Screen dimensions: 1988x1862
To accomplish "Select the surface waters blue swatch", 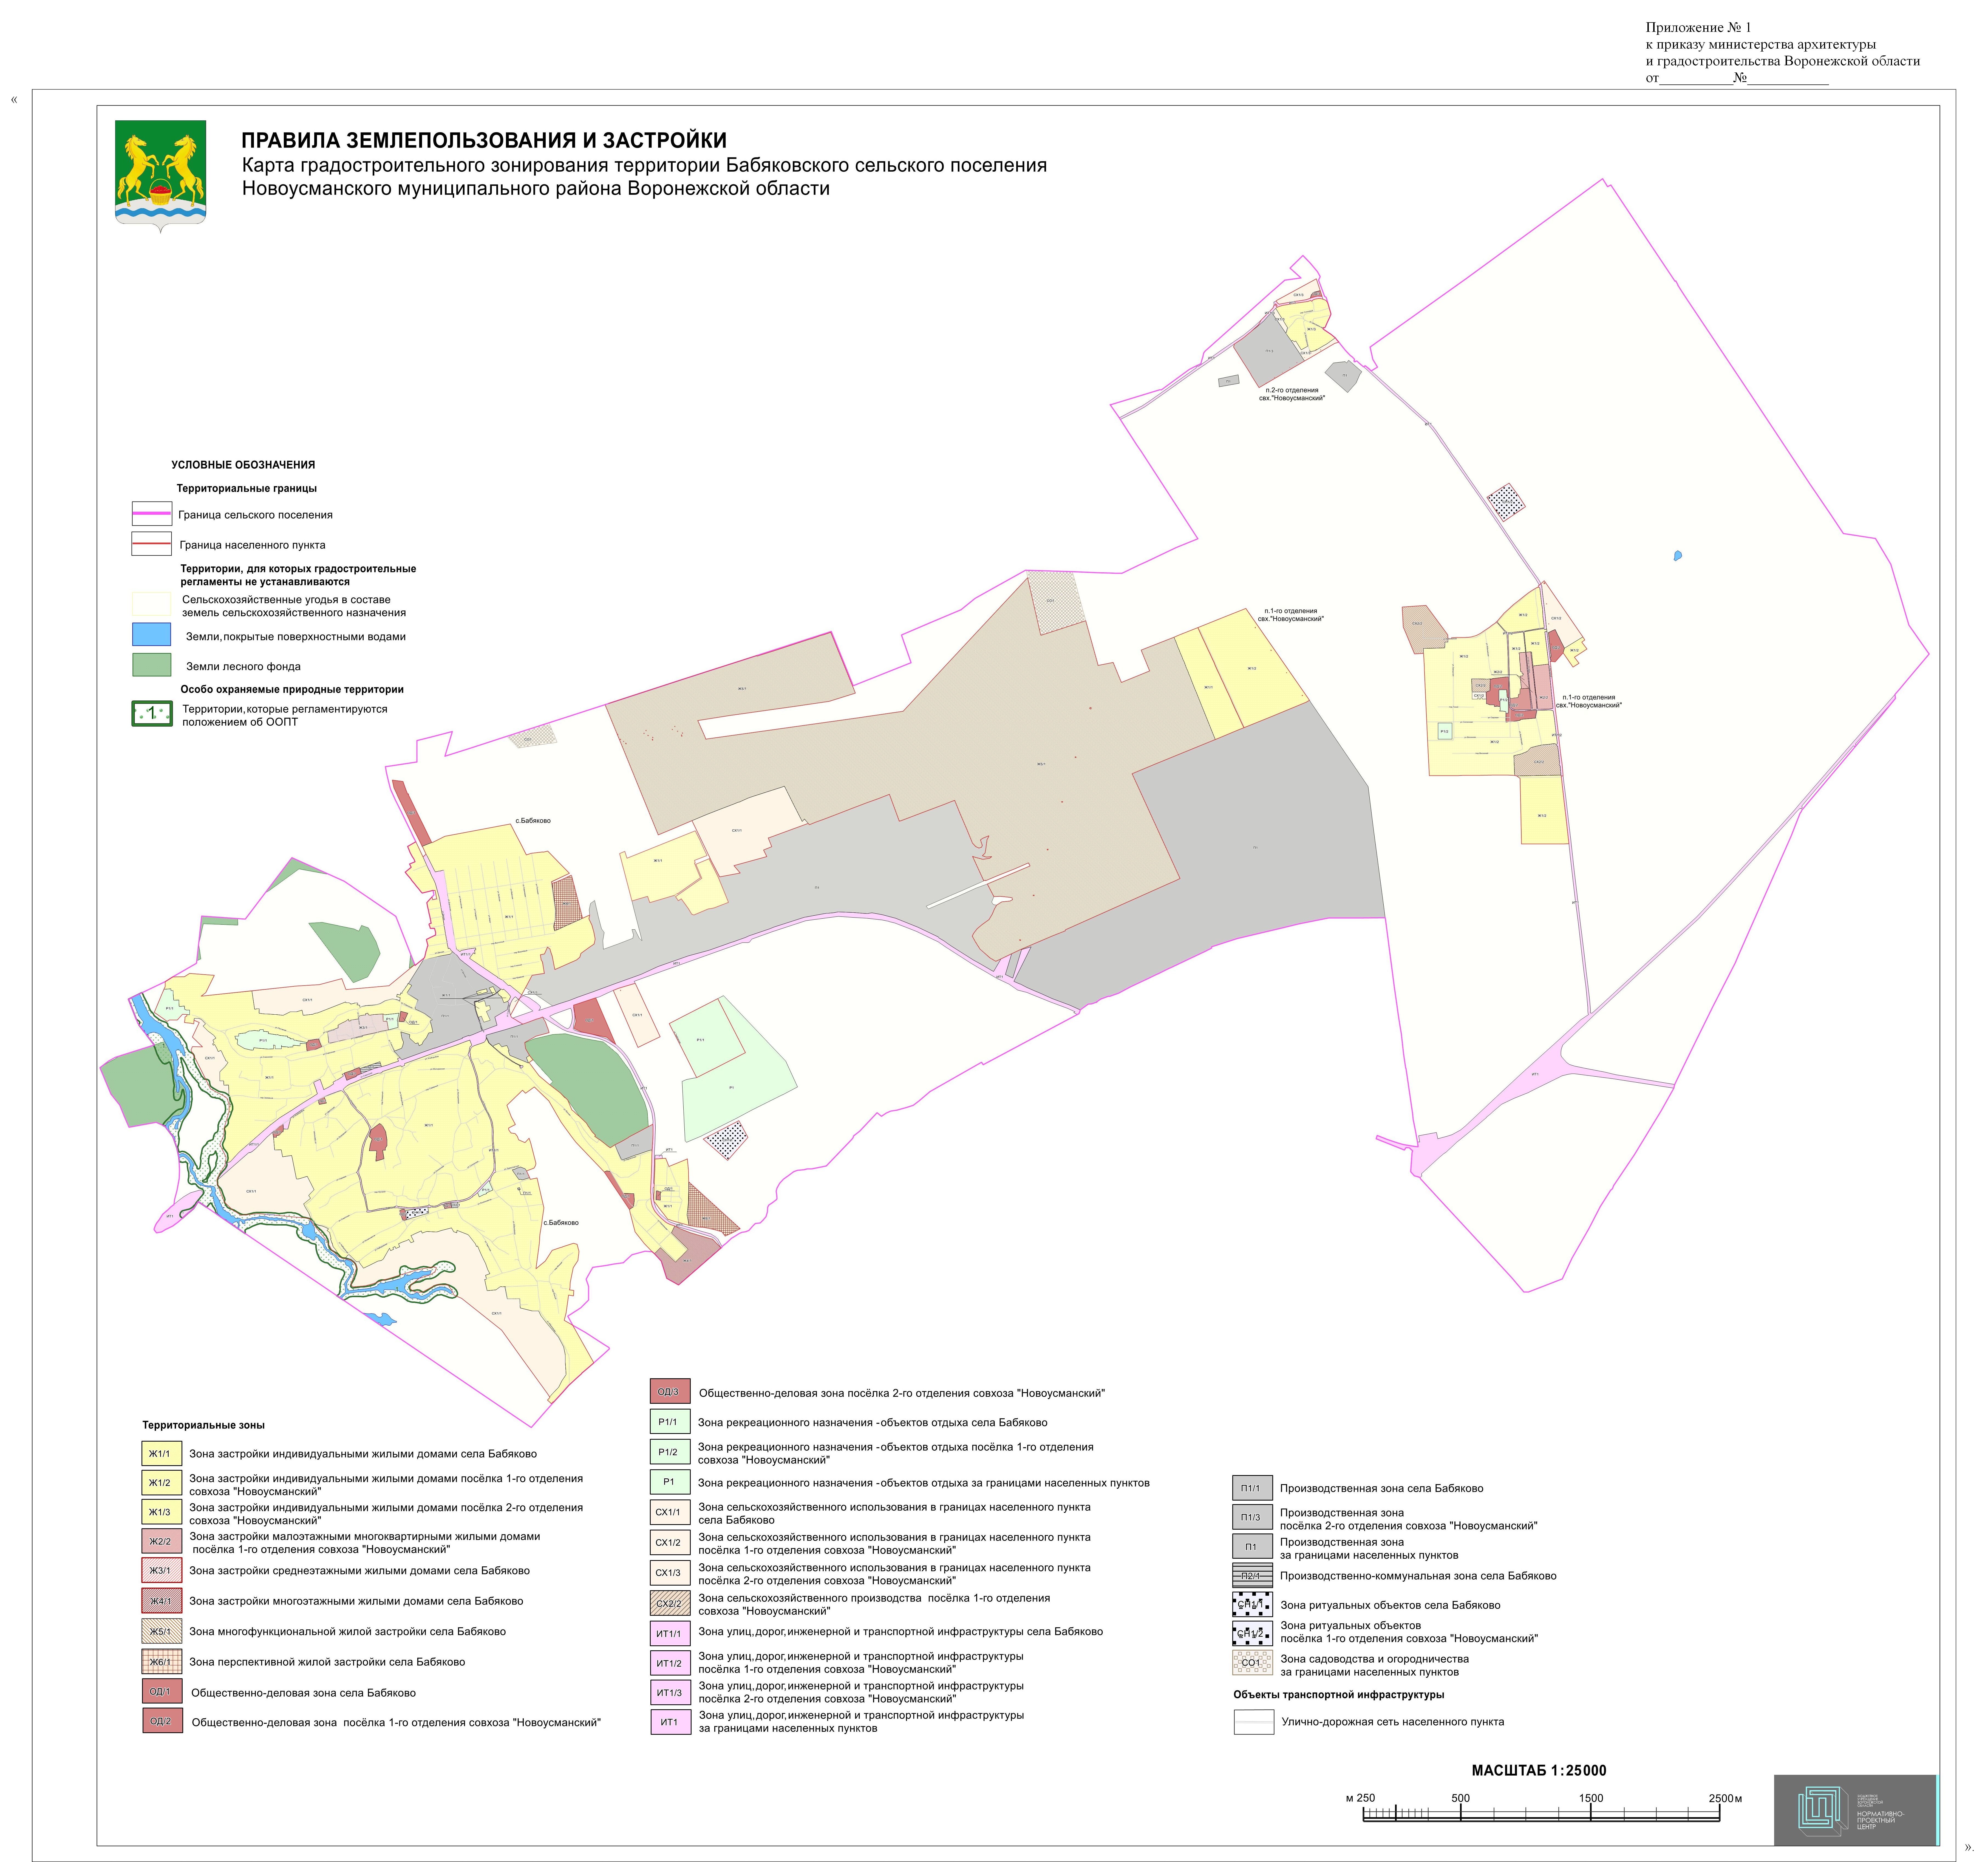I will 152,634.
